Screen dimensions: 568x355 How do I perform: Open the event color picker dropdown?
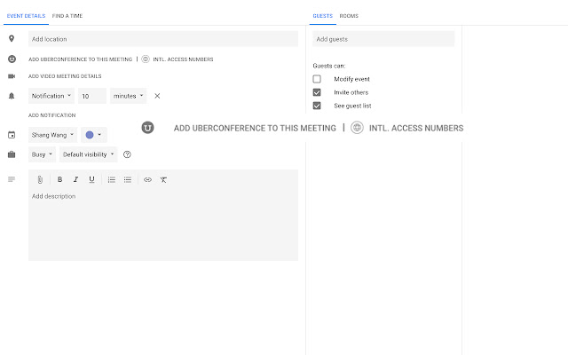coord(94,135)
